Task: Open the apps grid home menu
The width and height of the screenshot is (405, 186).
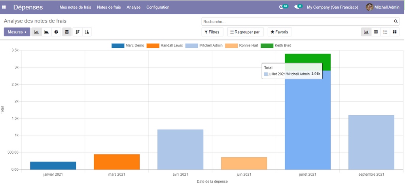Action: click(4, 7)
